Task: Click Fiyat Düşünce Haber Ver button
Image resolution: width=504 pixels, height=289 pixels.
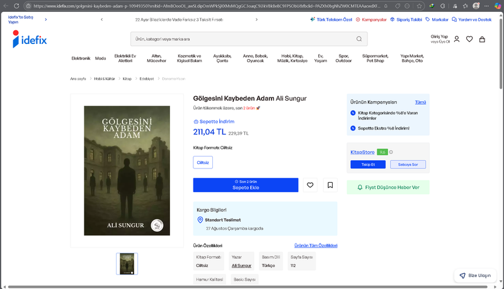Action: (388, 187)
